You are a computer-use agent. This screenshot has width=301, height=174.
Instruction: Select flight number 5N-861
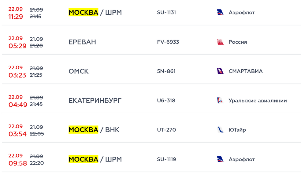[166, 71]
